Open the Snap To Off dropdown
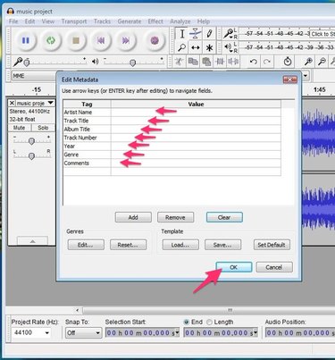Viewport: 335px width, 360px height. (x=83, y=332)
